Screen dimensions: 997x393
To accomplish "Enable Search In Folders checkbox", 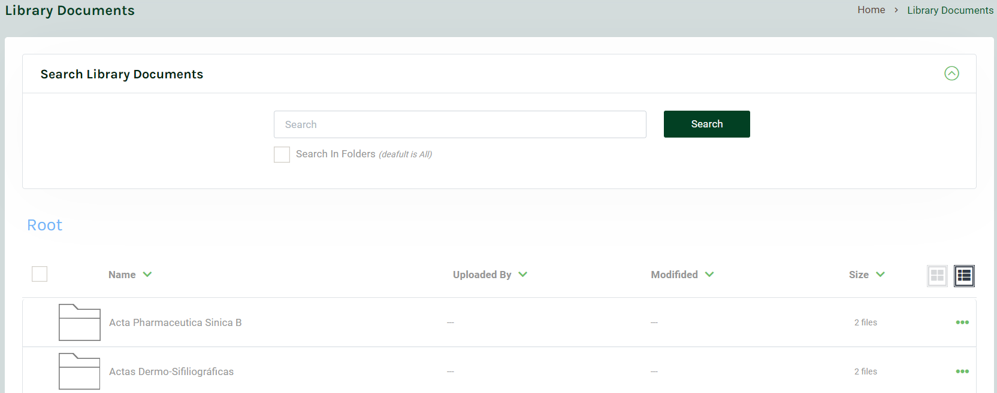I will [x=282, y=154].
